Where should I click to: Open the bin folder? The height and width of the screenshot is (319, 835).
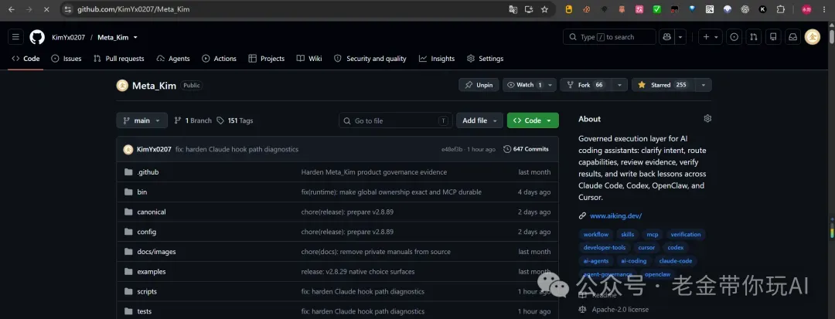(142, 192)
